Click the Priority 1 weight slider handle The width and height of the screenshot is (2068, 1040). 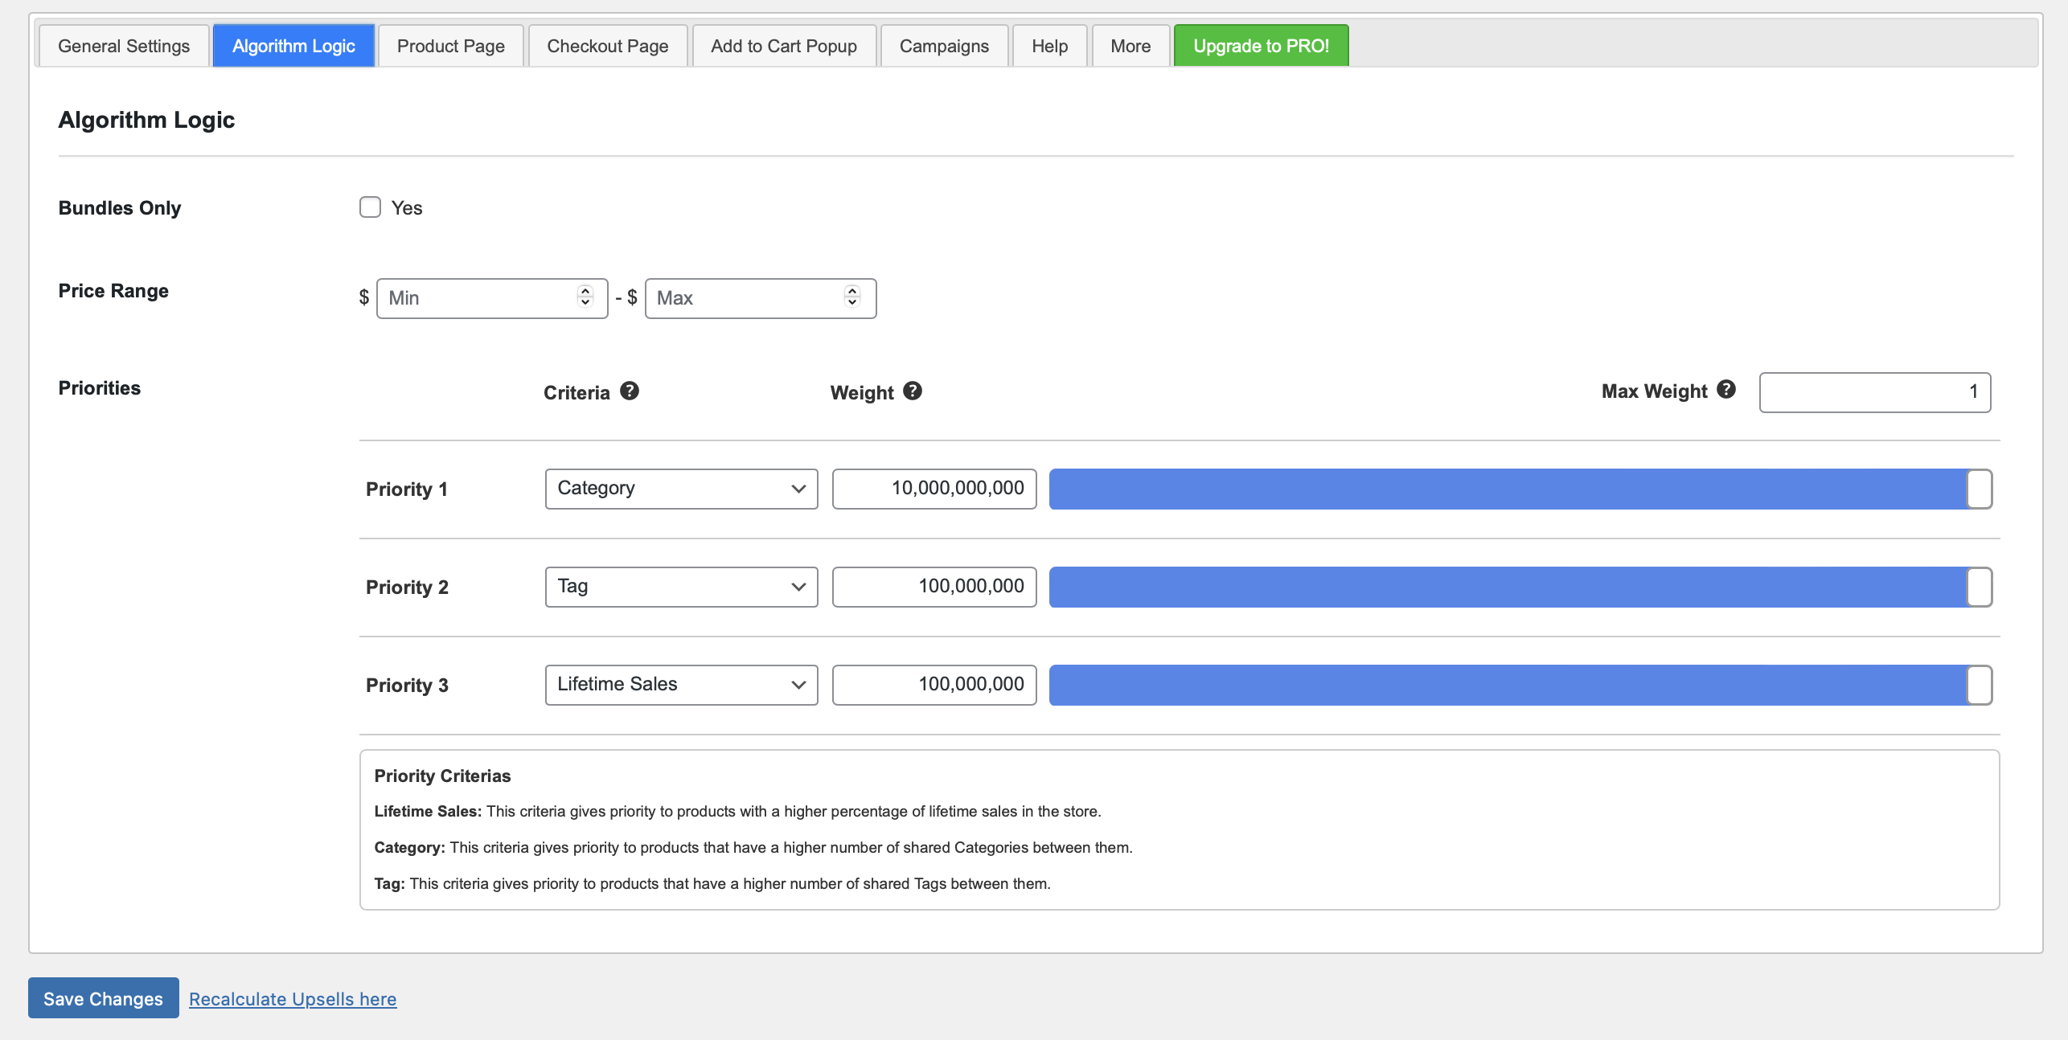1979,489
